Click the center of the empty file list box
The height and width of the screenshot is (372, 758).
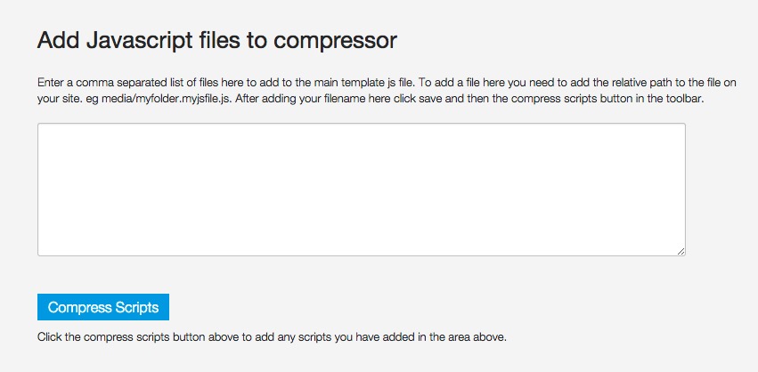[361, 190]
